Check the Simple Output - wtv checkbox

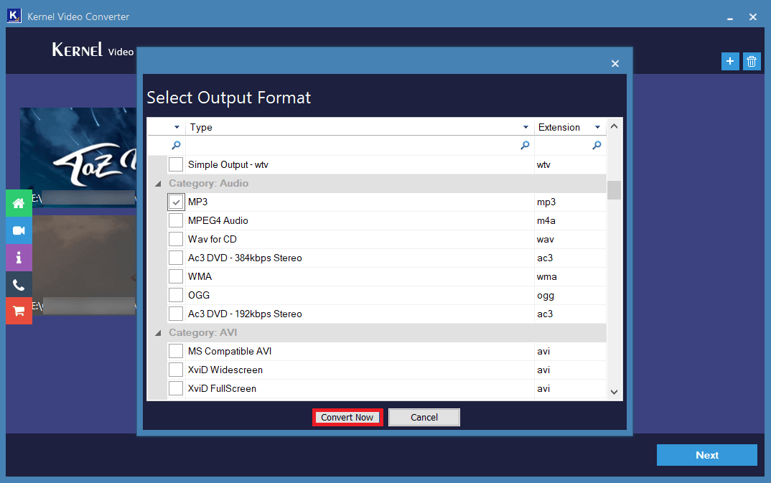click(176, 164)
